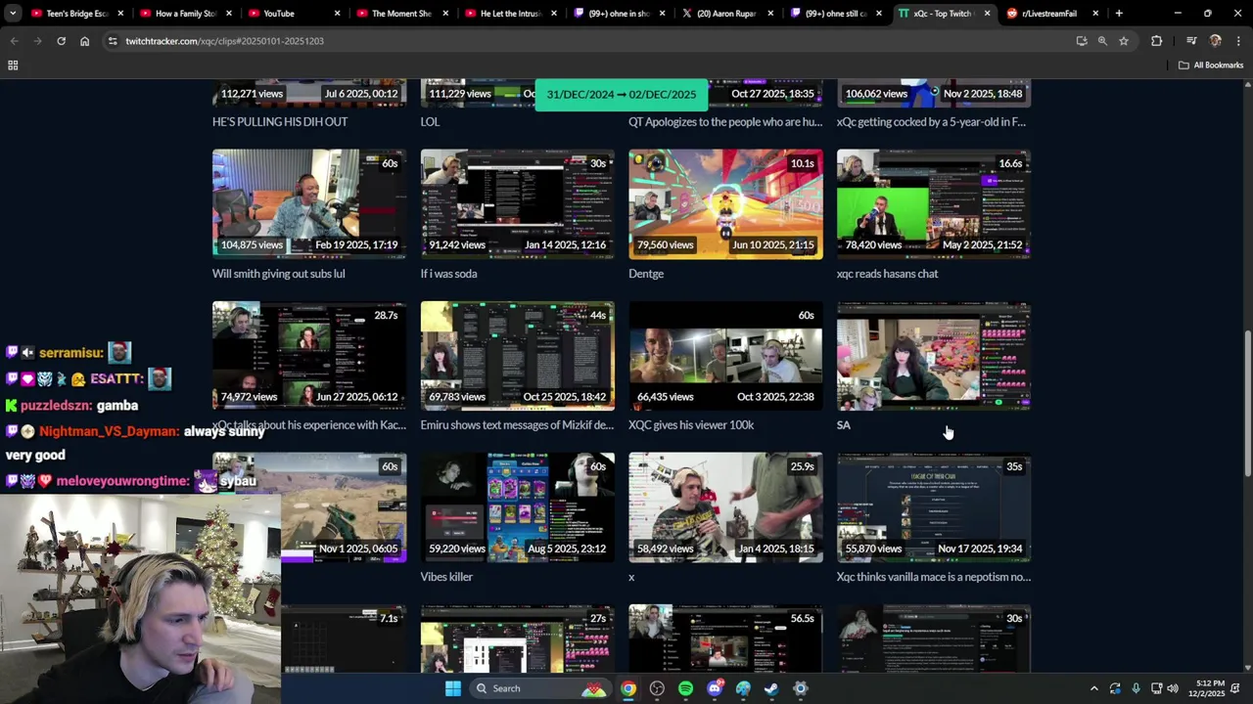1253x704 pixels.
Task: Click the taskbar Search box
Action: click(539, 688)
